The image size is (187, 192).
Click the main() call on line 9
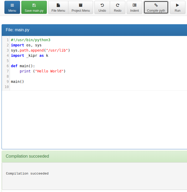[17, 82]
